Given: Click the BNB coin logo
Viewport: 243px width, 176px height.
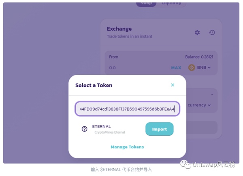Looking at the screenshot, I should point(192,67).
